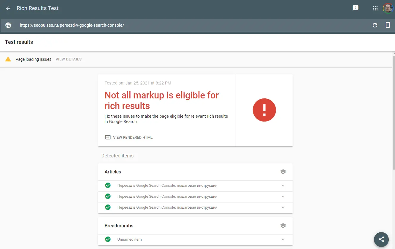Viewport: 395px width, 249px height.
Task: Expand the second Articles item chevron
Action: tap(283, 197)
